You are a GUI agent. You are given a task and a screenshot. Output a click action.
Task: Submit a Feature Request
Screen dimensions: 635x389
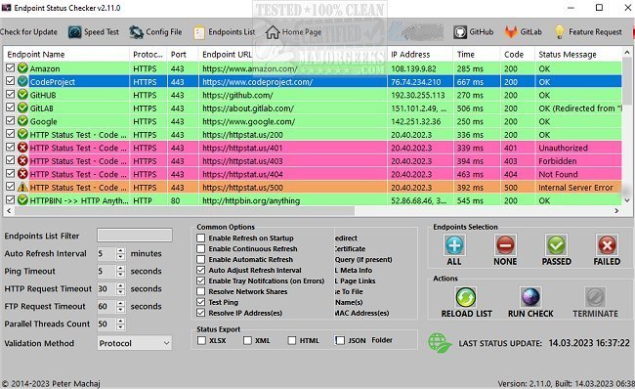(x=587, y=32)
